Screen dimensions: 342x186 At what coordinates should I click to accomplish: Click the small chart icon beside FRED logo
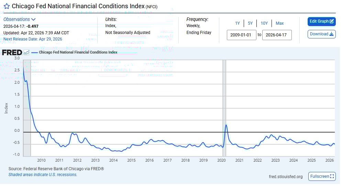(x=26, y=53)
